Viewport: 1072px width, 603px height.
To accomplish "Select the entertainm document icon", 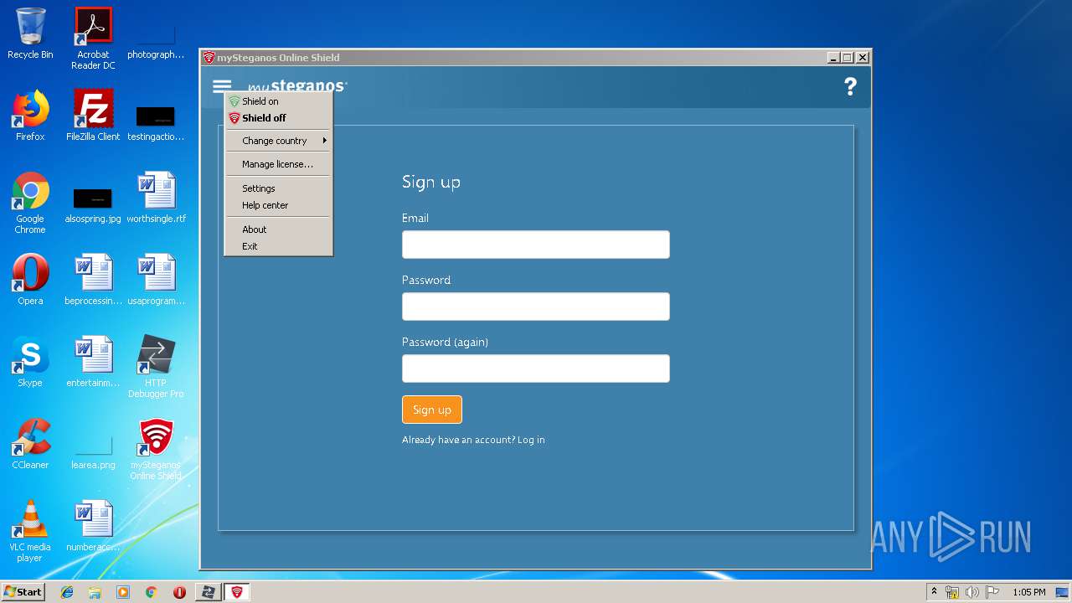I will 93,362.
